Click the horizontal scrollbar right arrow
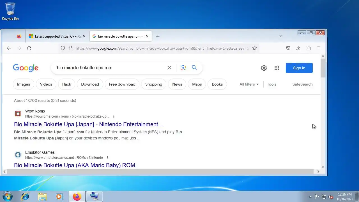This screenshot has width=359, height=202. (x=318, y=171)
